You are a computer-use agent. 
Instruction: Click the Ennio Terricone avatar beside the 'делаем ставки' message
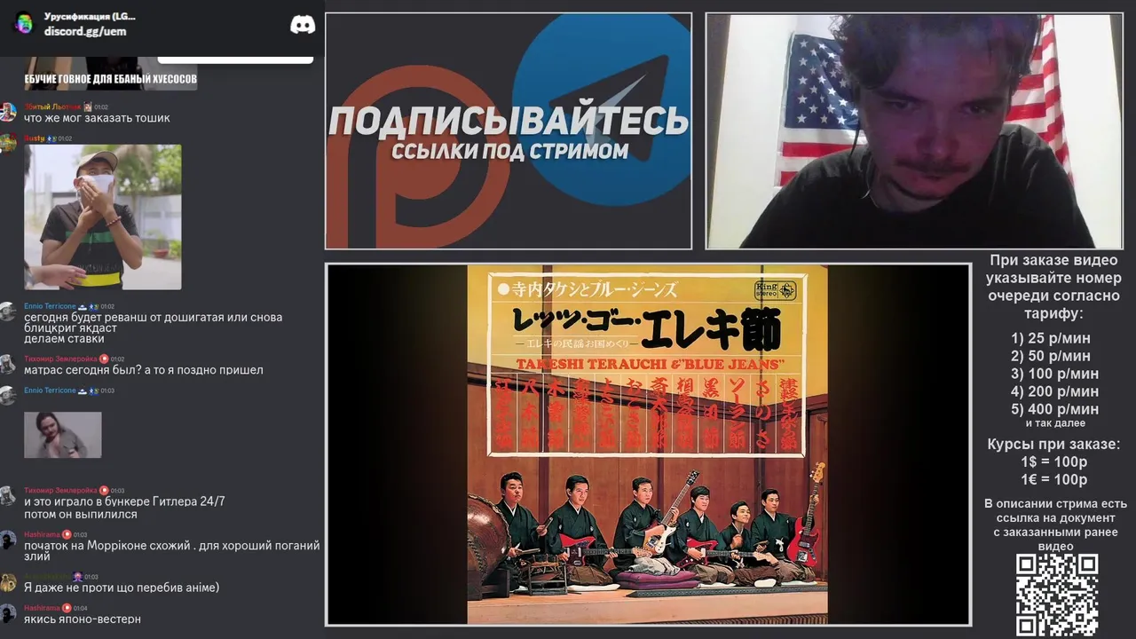8,312
